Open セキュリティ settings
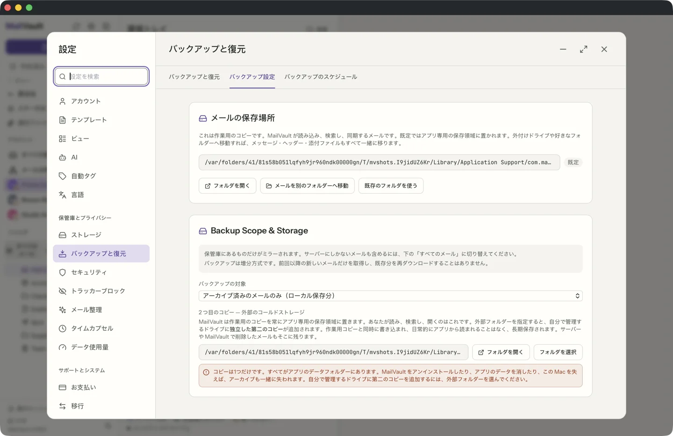Image resolution: width=673 pixels, height=436 pixels. pos(101,272)
